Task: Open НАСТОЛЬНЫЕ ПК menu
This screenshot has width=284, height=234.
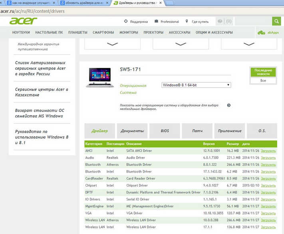Action: click(x=49, y=32)
